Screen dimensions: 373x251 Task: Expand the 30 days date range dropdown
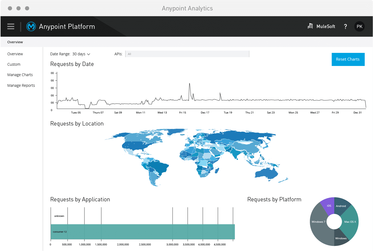(81, 54)
